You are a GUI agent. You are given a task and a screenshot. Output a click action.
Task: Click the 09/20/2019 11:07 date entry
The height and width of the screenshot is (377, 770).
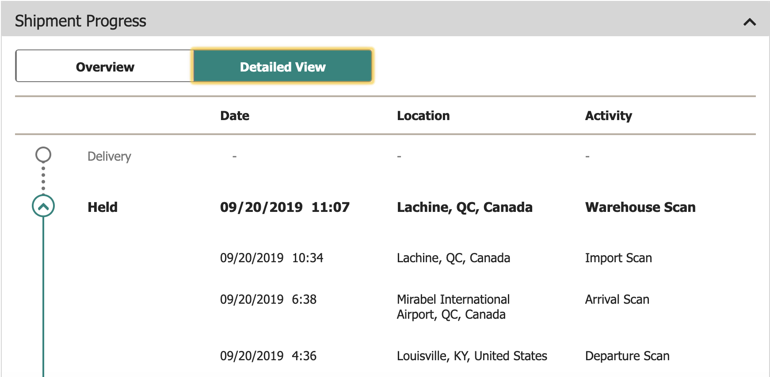point(285,207)
